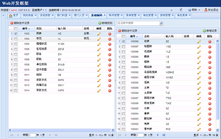The width and height of the screenshot is (221, 139).
Task: Click the right grid vertical scrollbar thumb
Action: pos(217,81)
